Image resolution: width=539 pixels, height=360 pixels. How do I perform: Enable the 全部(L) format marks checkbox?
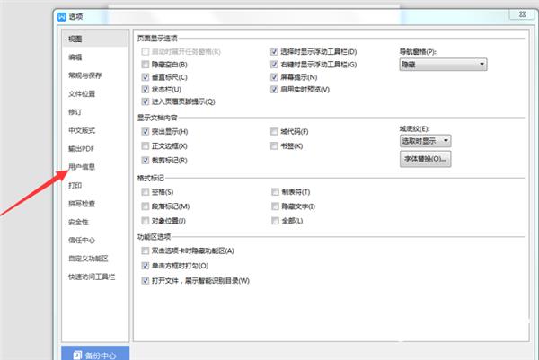275,221
